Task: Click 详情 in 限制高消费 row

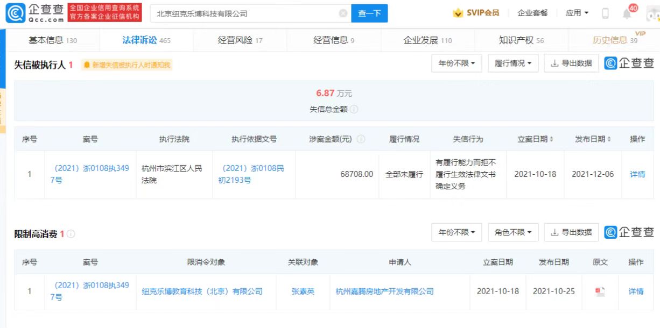Action: pyautogui.click(x=636, y=291)
